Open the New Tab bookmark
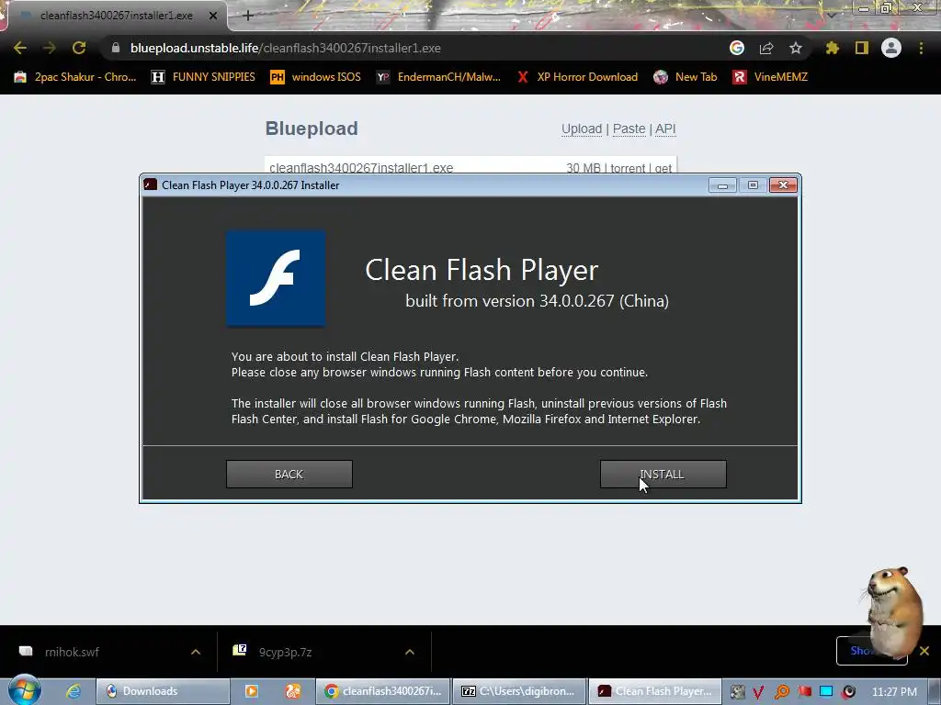Image resolution: width=941 pixels, height=705 pixels. pyautogui.click(x=686, y=77)
